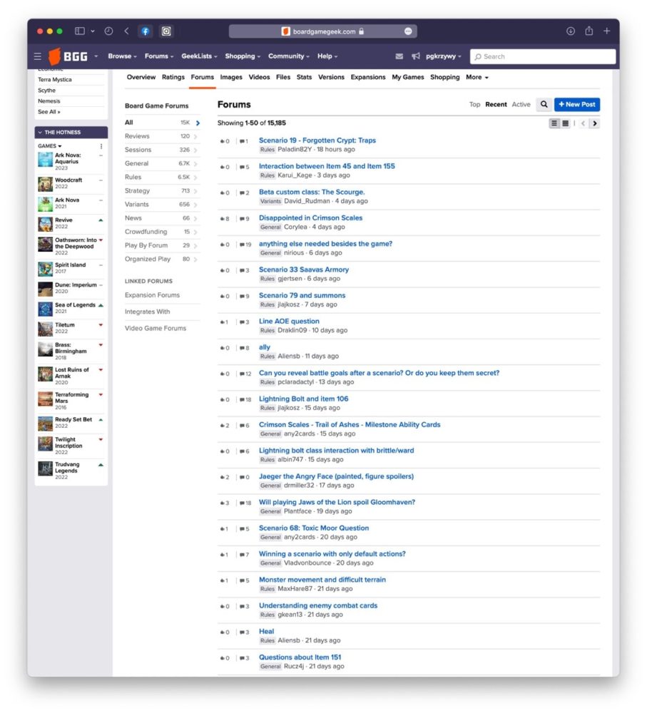The width and height of the screenshot is (647, 713).
Task: Open the GAMES filter dropdown in Hotness
Action: tap(50, 146)
